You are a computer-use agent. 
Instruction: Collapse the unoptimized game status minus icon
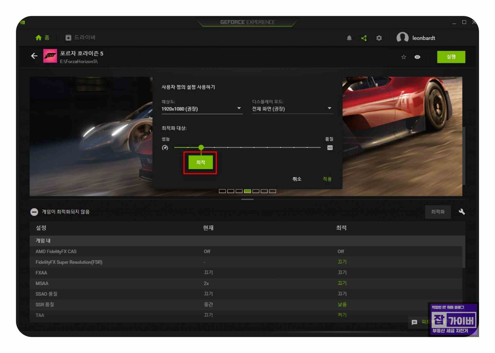34,212
